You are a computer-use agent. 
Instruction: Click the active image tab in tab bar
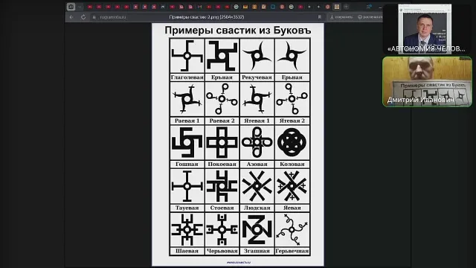337,7
